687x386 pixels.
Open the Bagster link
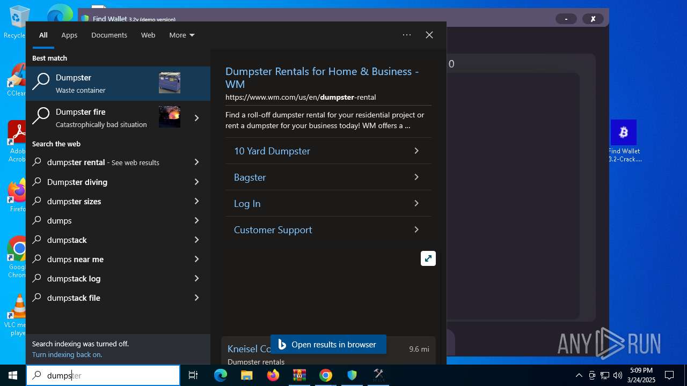[x=328, y=177]
